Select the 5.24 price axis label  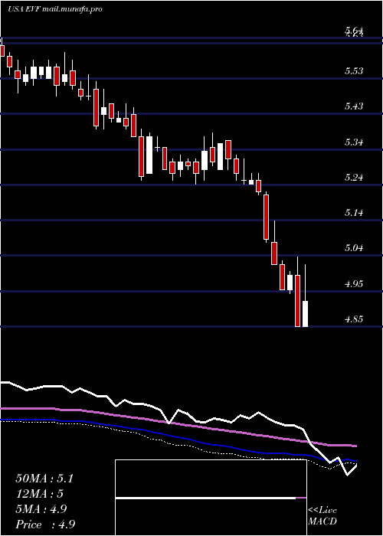pos(354,178)
